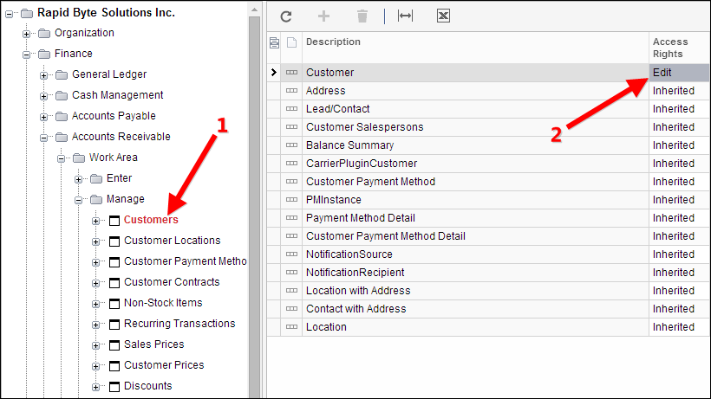Click row icon next to Location
The image size is (711, 399).
pyautogui.click(x=291, y=326)
